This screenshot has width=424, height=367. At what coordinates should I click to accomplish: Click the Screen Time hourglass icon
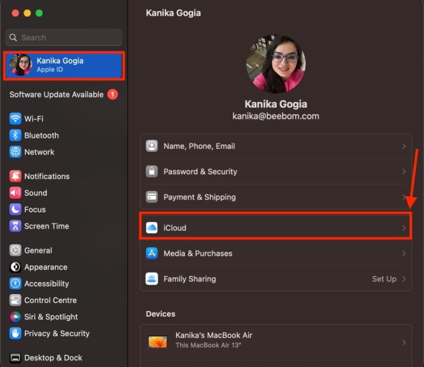[15, 226]
